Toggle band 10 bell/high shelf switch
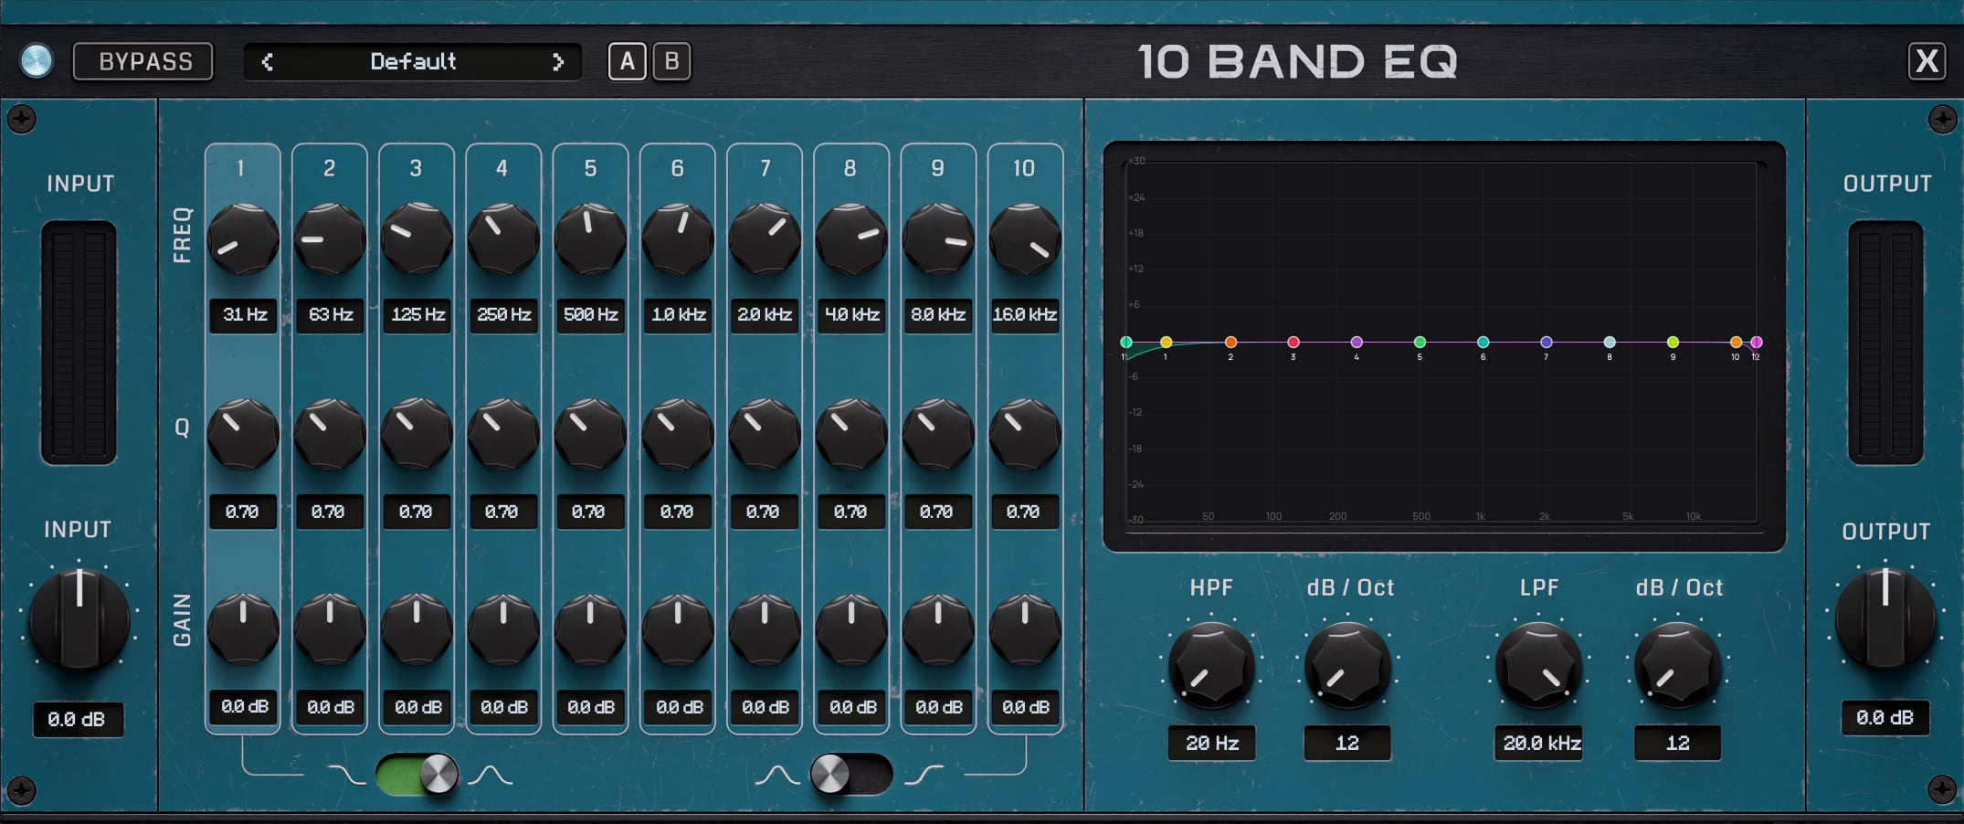This screenshot has height=824, width=1964. pos(851,775)
